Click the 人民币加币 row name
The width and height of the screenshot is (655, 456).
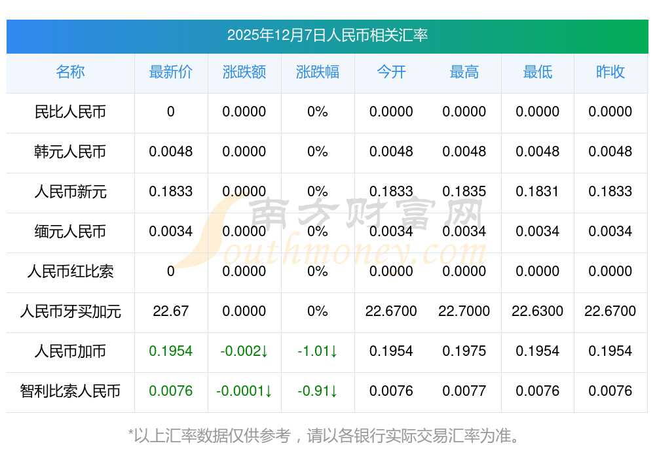tap(70, 351)
